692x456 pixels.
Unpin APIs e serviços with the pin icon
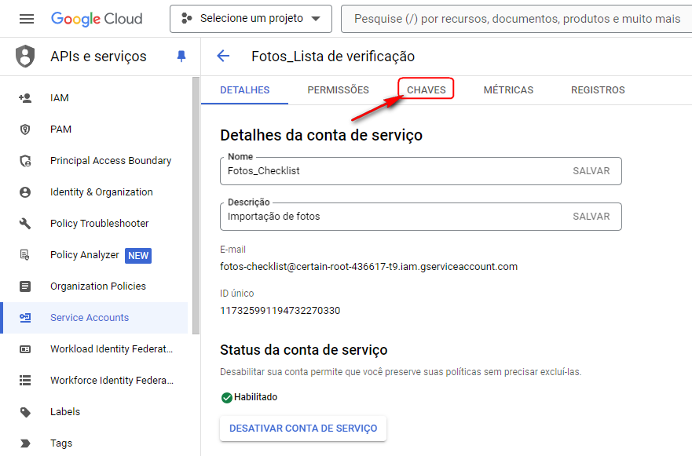pyautogui.click(x=181, y=56)
